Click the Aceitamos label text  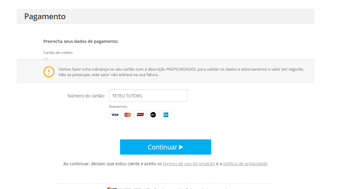coord(118,106)
